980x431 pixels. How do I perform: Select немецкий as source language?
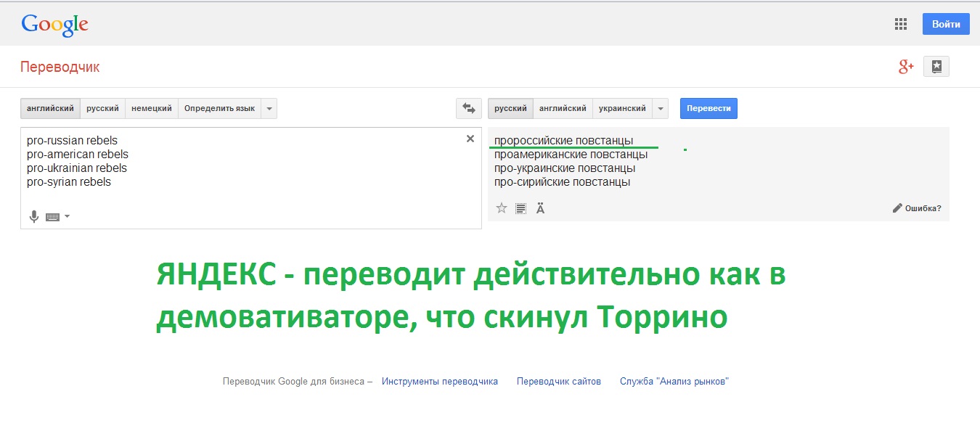coord(152,109)
